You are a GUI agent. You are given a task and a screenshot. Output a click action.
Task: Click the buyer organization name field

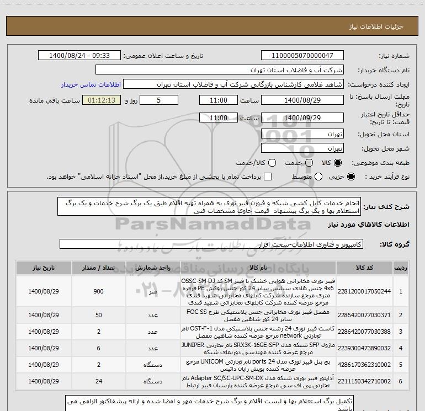click(x=220, y=70)
